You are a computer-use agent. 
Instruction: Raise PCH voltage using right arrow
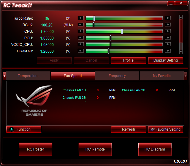[x=168, y=38]
